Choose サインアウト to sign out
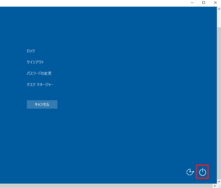This screenshot has height=188, width=221. (x=35, y=62)
